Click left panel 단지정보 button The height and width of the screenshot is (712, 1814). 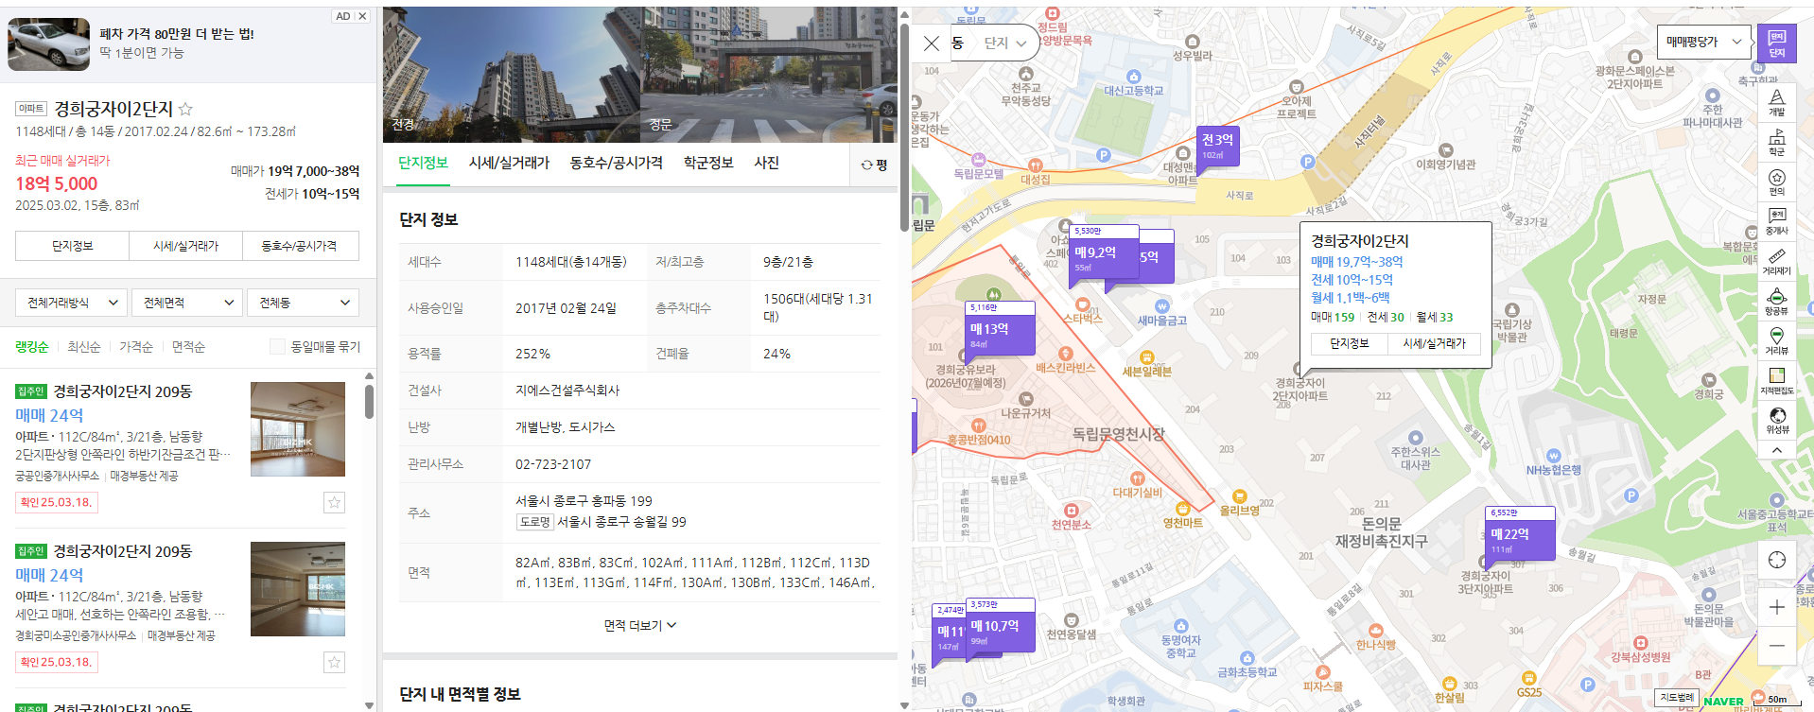pyautogui.click(x=72, y=246)
